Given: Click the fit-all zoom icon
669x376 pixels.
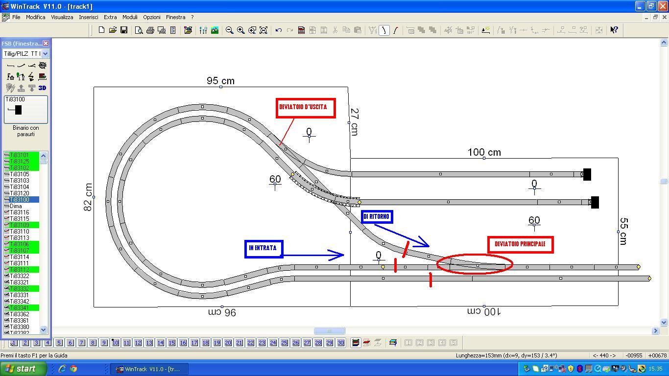Looking at the screenshot, I should (263, 30).
